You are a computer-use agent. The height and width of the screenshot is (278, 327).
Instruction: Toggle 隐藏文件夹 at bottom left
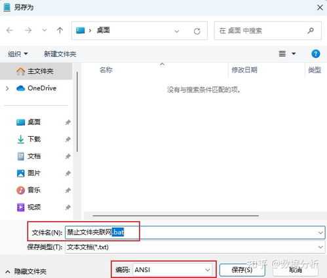tap(26, 271)
